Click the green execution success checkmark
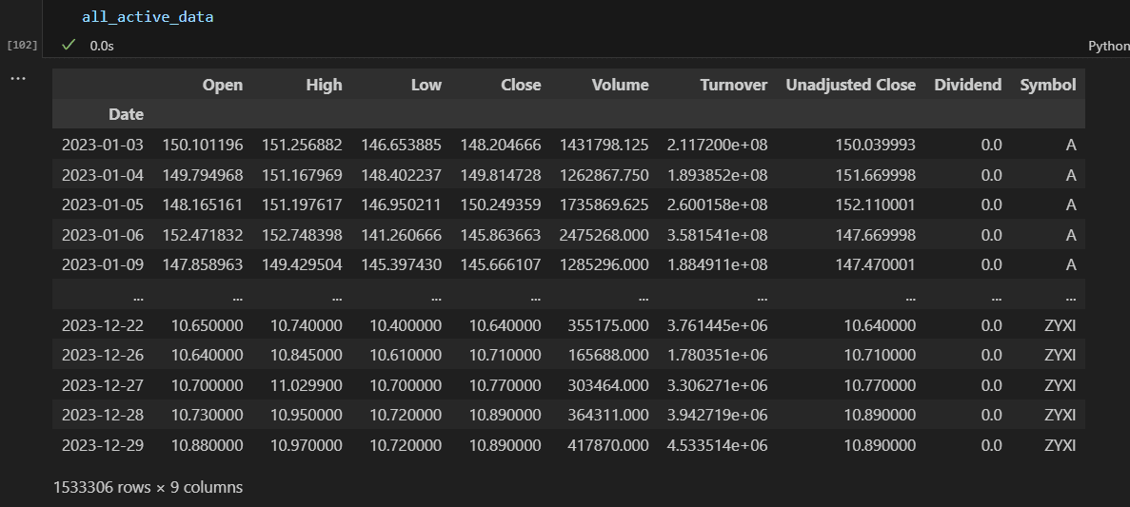Image resolution: width=1130 pixels, height=507 pixels. point(69,45)
